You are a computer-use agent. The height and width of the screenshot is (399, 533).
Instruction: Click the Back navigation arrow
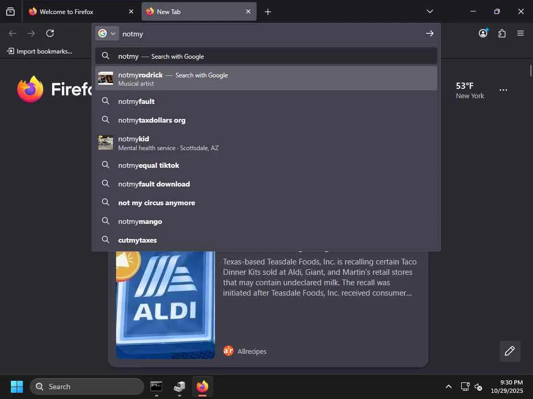click(x=12, y=33)
